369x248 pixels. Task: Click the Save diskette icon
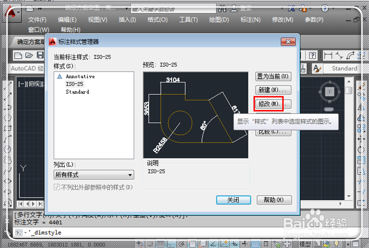click(x=40, y=55)
